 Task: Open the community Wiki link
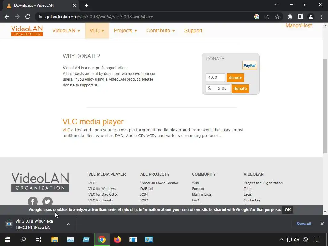pos(195,183)
